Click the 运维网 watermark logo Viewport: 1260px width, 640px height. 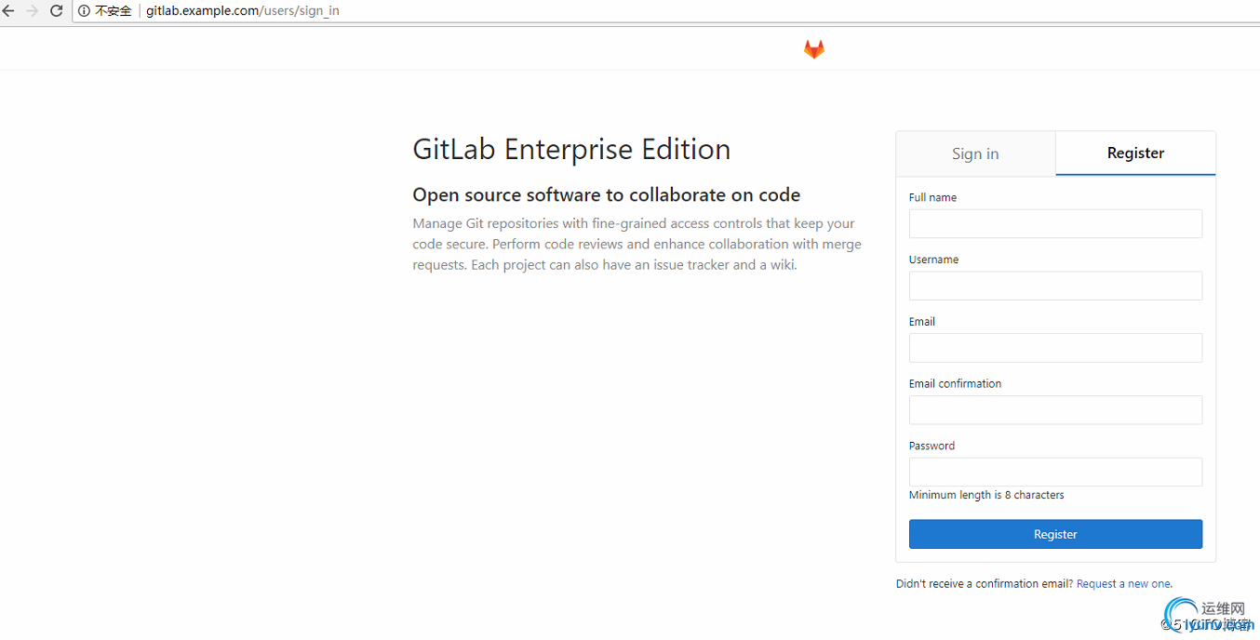tap(1210, 612)
